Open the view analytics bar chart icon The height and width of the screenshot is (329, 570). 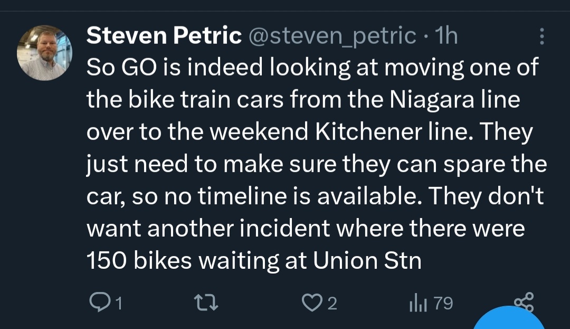point(417,303)
